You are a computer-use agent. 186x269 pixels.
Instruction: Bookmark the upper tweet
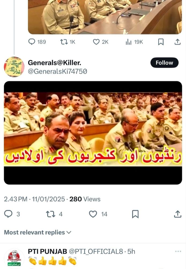tap(161, 42)
